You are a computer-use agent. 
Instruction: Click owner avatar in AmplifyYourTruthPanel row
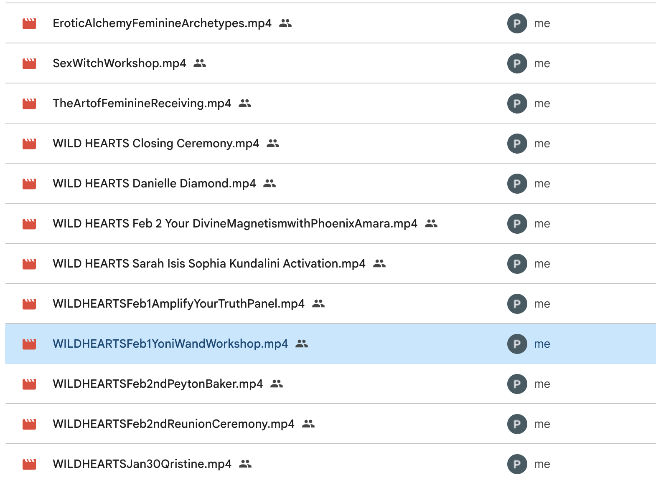click(x=517, y=304)
